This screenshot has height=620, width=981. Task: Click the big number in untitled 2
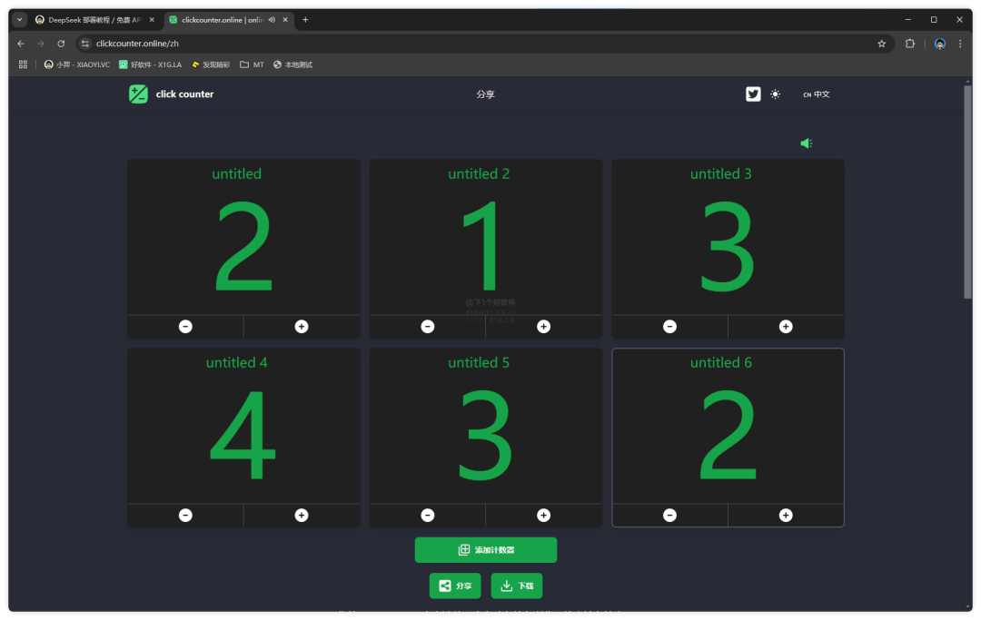(x=481, y=246)
